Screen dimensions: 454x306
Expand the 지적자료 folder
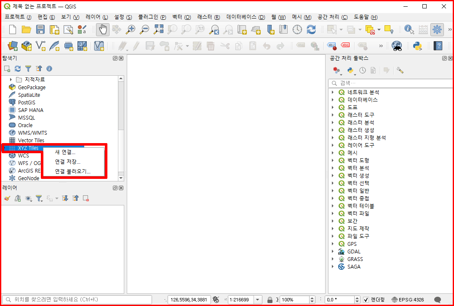point(11,80)
